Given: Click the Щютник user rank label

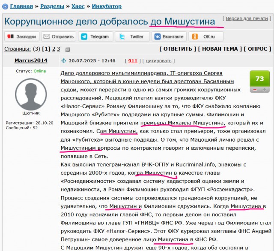Looking at the screenshot, I should (31, 113).
